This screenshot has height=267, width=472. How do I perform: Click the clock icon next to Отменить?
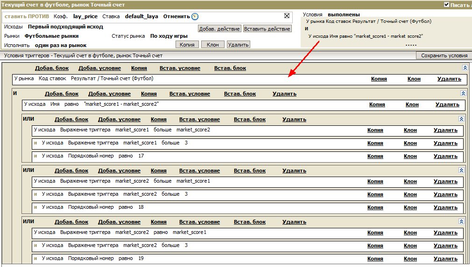click(195, 16)
